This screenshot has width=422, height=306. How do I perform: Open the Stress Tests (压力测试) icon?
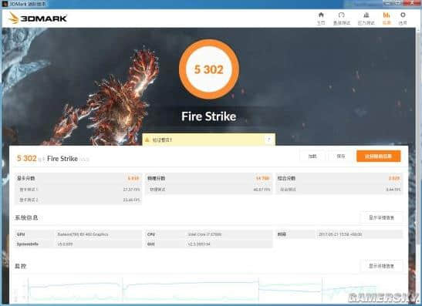(x=366, y=15)
